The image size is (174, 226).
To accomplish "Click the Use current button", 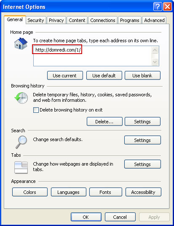I will (65, 75).
